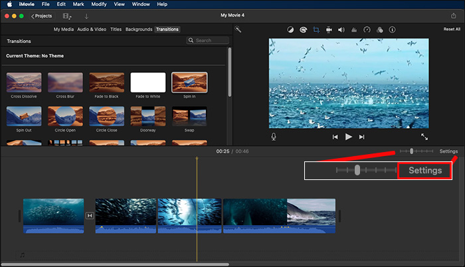Click the share export icon
Image resolution: width=465 pixels, height=267 pixels.
click(x=453, y=15)
